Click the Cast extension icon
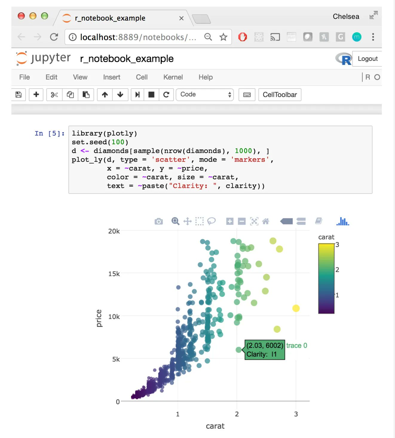Screen dimensions: 395x438 (x=275, y=37)
